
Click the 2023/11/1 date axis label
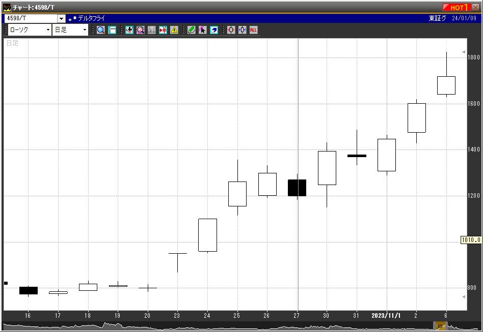386,315
